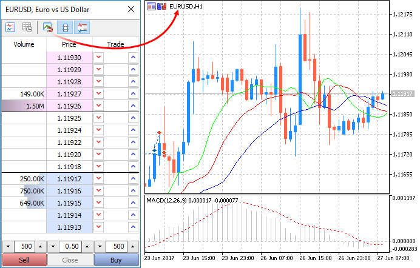Viewport: 420px width, 268px height.
Task: Click the sell arrow at 1.11917
Action: tap(98, 178)
